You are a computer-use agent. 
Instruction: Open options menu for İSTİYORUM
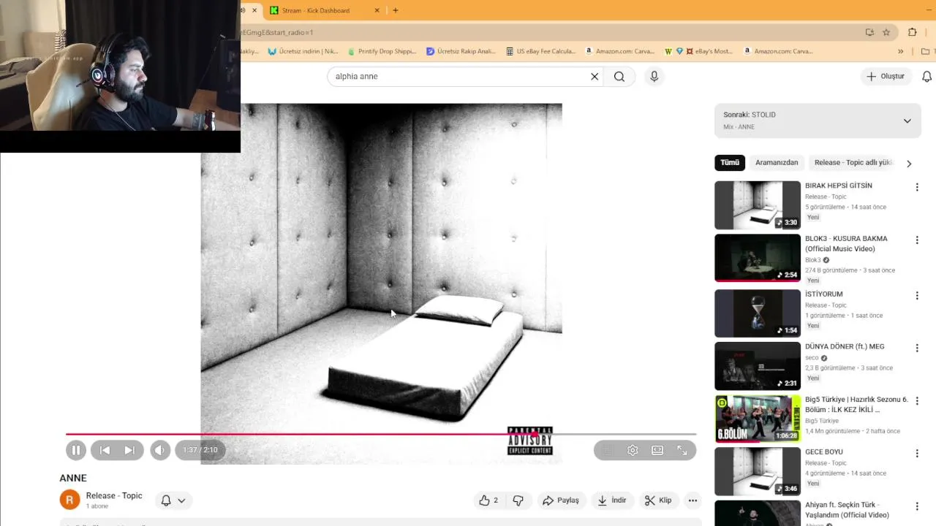click(917, 295)
